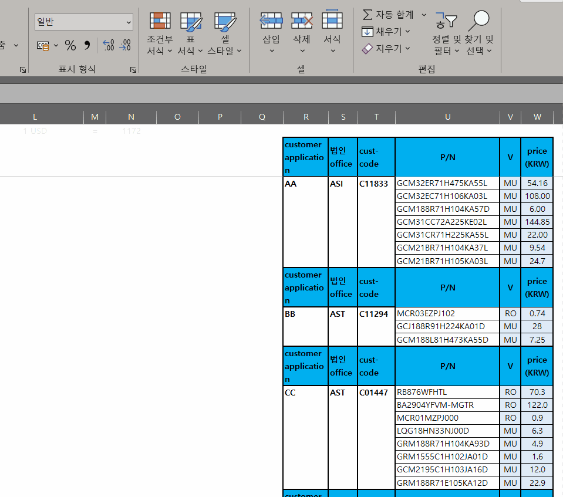Screen dimensions: 563x497
Task: Select cell GCM32EC71H106KA03L
Action: (x=447, y=197)
